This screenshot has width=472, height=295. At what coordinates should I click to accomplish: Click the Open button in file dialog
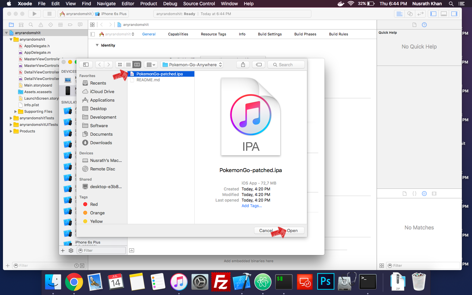coord(292,230)
